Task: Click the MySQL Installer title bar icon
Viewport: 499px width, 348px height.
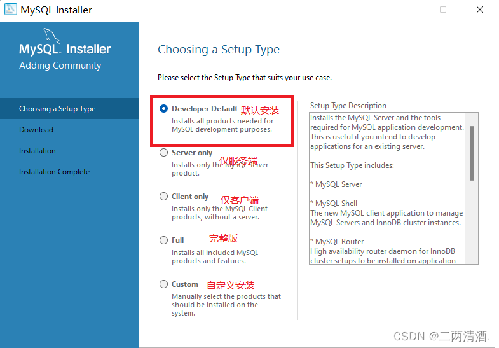Action: tap(11, 10)
